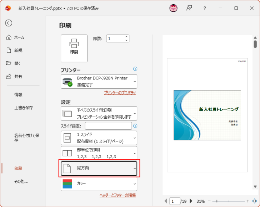Image resolution: width=260 pixels, height=207 pixels.
Task: Open プリンターのプロパティ link
Action: point(120,93)
